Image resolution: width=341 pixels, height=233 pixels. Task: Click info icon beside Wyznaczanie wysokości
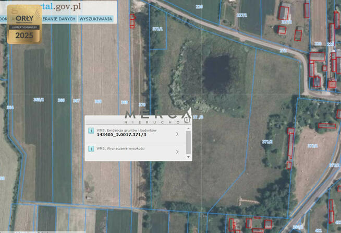pyautogui.click(x=91, y=149)
